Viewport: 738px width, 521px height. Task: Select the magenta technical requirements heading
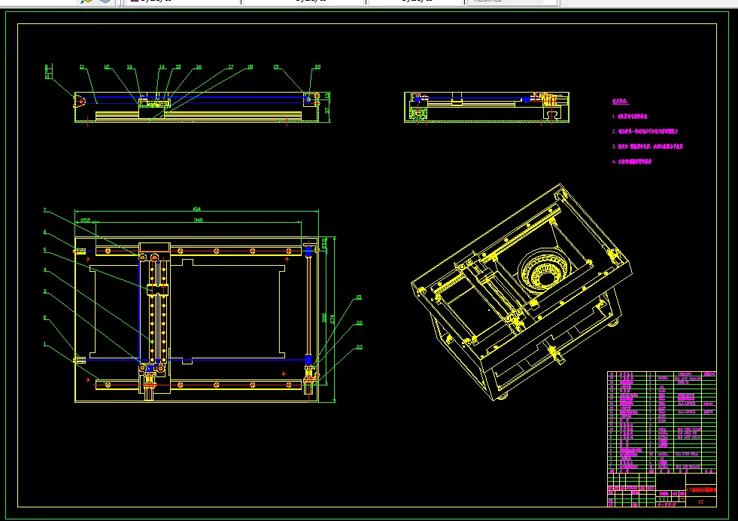pos(621,102)
